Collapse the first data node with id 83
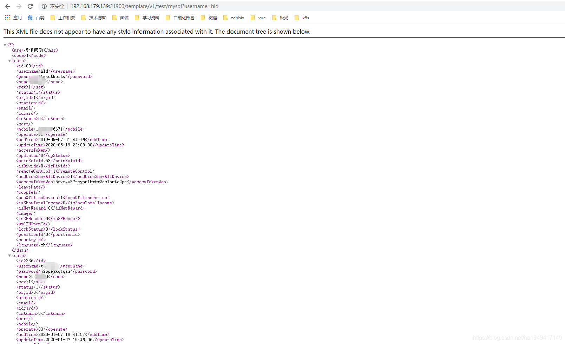This screenshot has height=344, width=565. pos(9,61)
